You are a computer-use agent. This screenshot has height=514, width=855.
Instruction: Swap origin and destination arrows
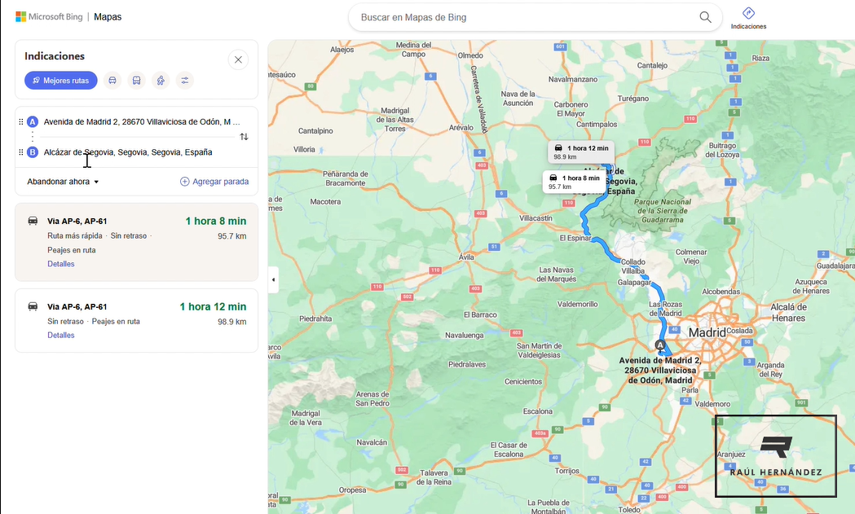[244, 137]
